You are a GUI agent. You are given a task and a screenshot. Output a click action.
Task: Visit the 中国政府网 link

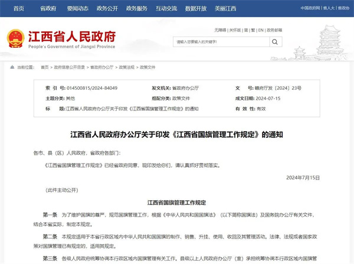pos(310,8)
